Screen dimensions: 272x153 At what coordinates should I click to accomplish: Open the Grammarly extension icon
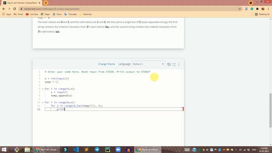pyautogui.click(x=252, y=9)
